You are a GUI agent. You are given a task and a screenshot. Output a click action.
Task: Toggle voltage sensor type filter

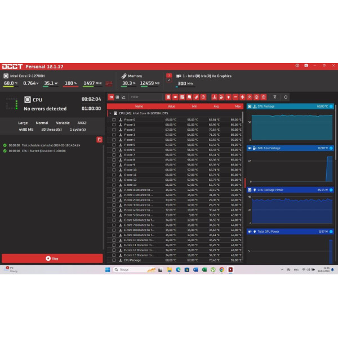(221, 97)
